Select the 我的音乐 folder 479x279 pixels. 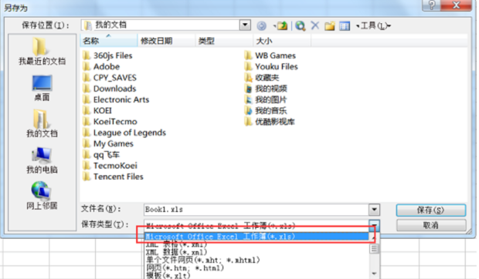coord(266,110)
